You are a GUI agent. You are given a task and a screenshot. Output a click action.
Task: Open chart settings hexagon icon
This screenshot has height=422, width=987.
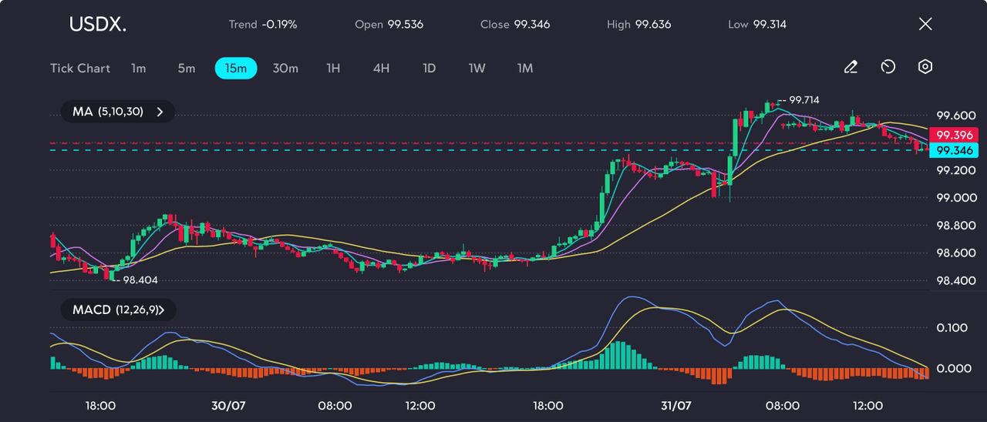coord(925,67)
